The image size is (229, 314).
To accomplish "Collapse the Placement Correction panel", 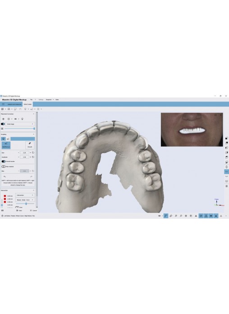I will (x=33, y=114).
